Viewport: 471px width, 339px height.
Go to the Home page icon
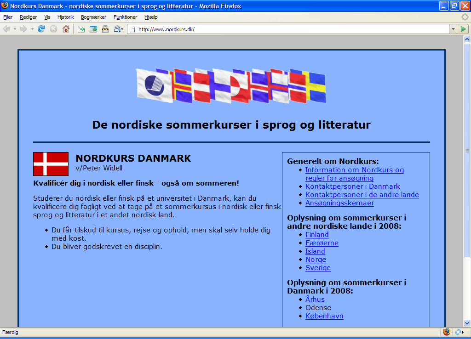(x=66, y=29)
